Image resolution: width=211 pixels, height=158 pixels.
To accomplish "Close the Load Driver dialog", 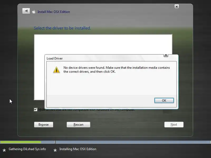I will click(166, 55).
